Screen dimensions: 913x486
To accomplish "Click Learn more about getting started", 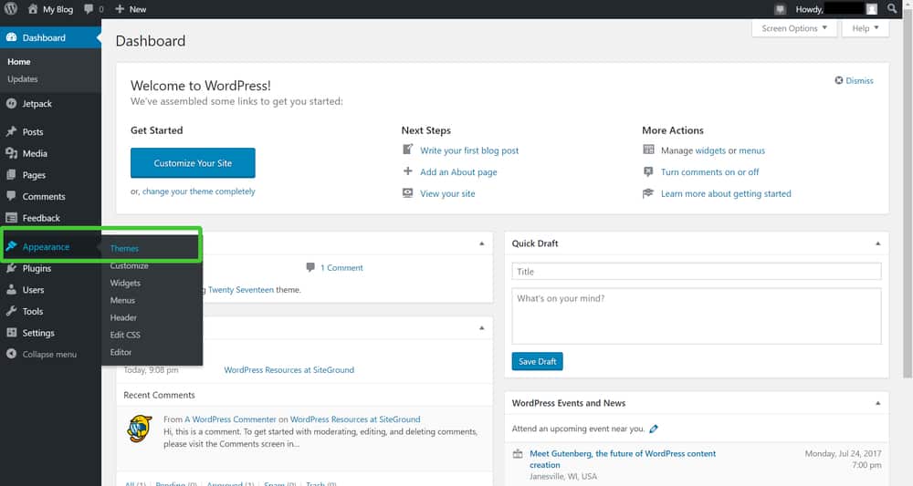I will [726, 193].
